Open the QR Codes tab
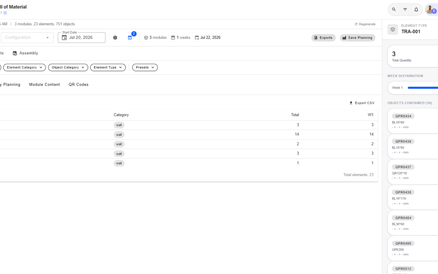Image resolution: width=438 pixels, height=274 pixels. click(79, 84)
